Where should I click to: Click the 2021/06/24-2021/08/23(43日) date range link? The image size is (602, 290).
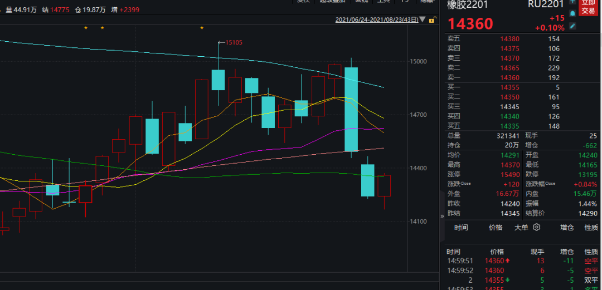point(377,19)
